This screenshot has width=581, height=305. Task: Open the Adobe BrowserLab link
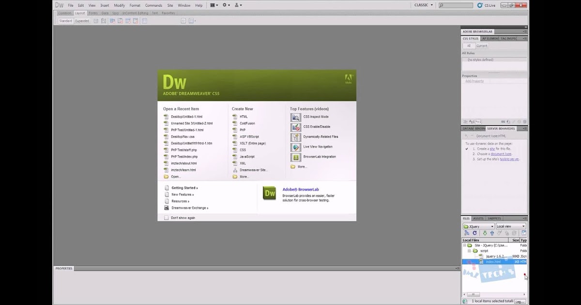point(301,189)
